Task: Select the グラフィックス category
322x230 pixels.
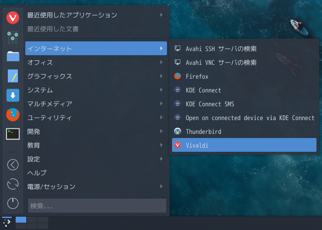Action: coord(96,76)
